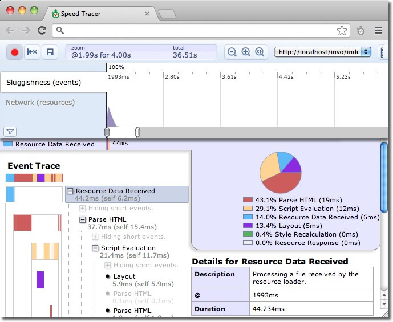393x322 pixels.
Task: Reload the page in the browser
Action: pyautogui.click(x=42, y=31)
